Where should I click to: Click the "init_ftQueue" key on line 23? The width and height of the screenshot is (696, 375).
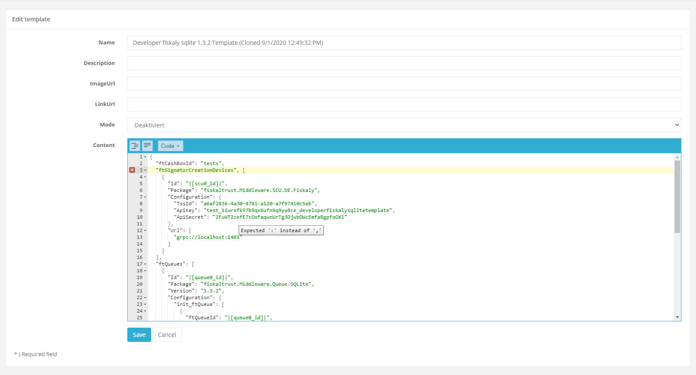click(x=195, y=304)
